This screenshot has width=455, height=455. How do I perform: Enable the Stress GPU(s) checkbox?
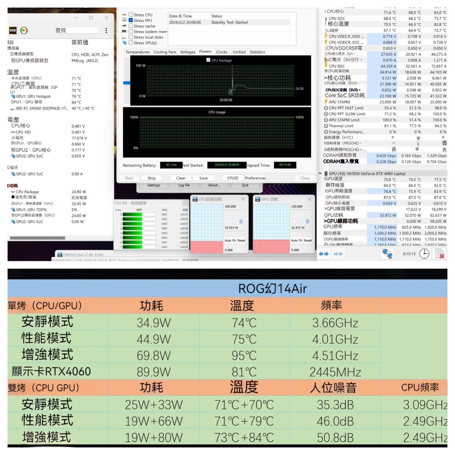pos(131,43)
